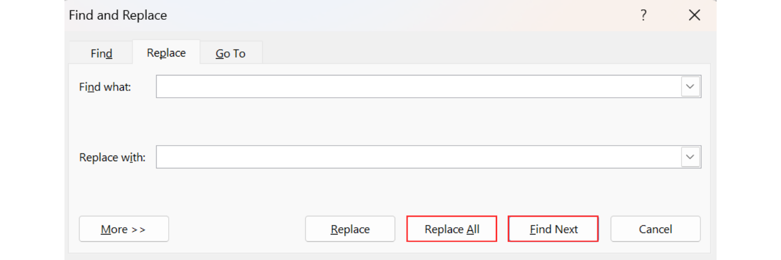Open the Help question mark icon
The image size is (781, 260).
[644, 15]
